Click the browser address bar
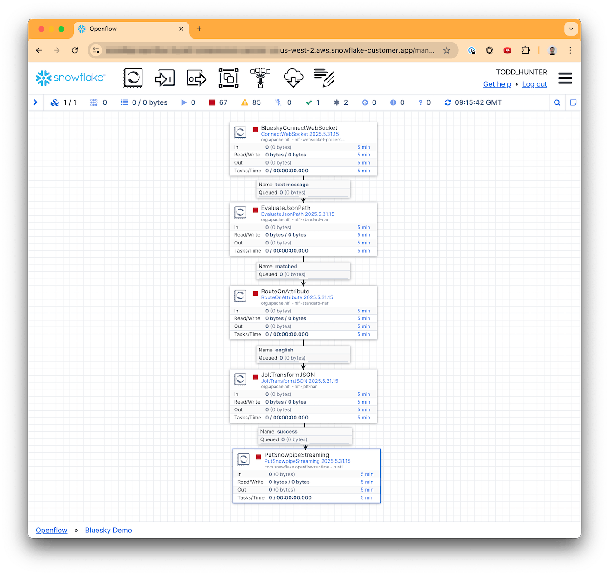 pyautogui.click(x=272, y=50)
